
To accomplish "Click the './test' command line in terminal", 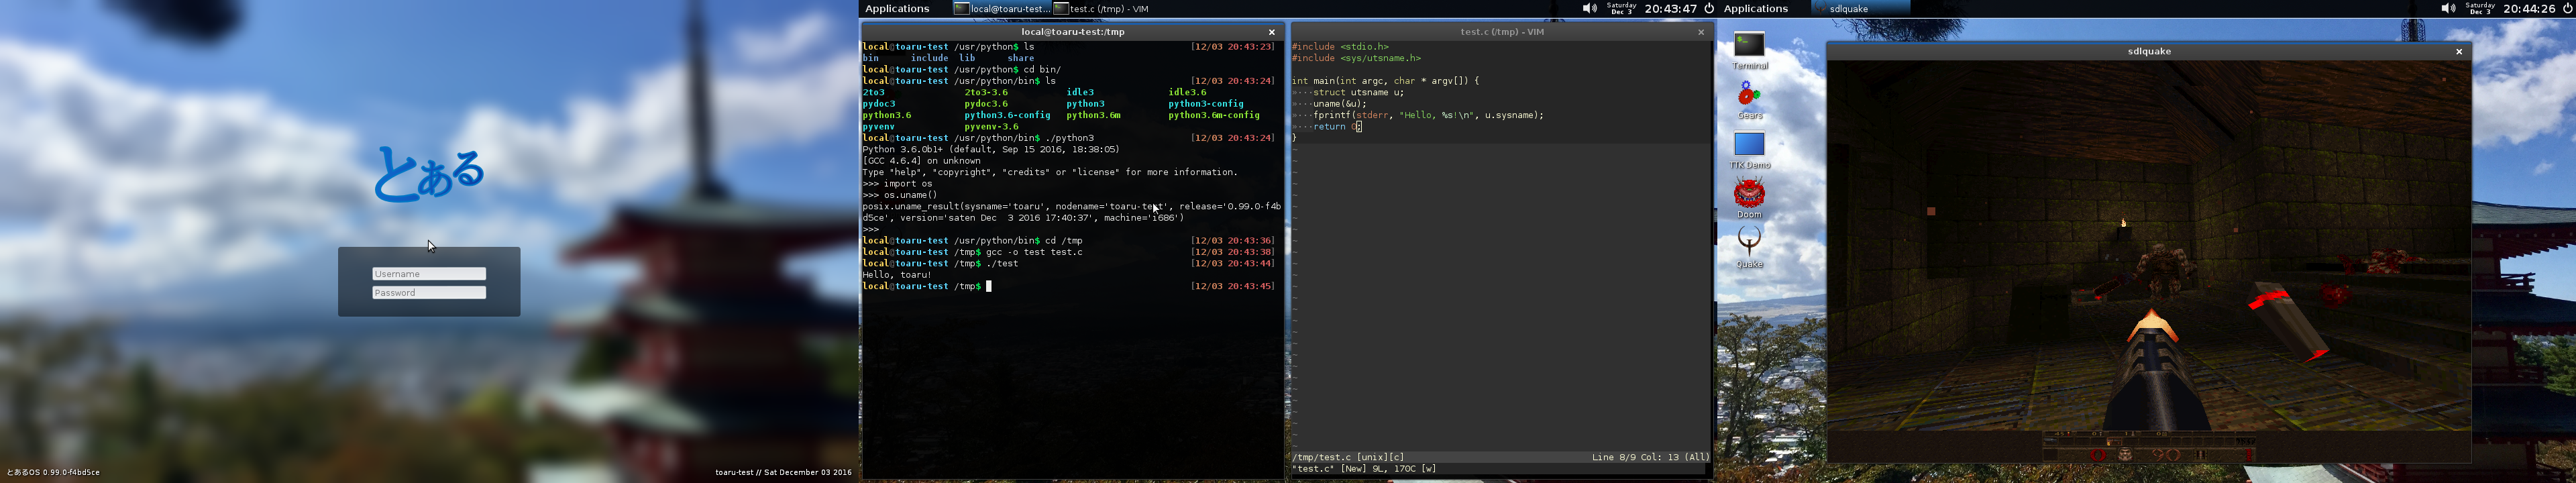I will [x=1002, y=264].
